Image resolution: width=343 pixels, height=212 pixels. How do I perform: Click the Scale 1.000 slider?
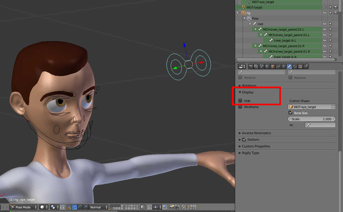click(x=312, y=119)
